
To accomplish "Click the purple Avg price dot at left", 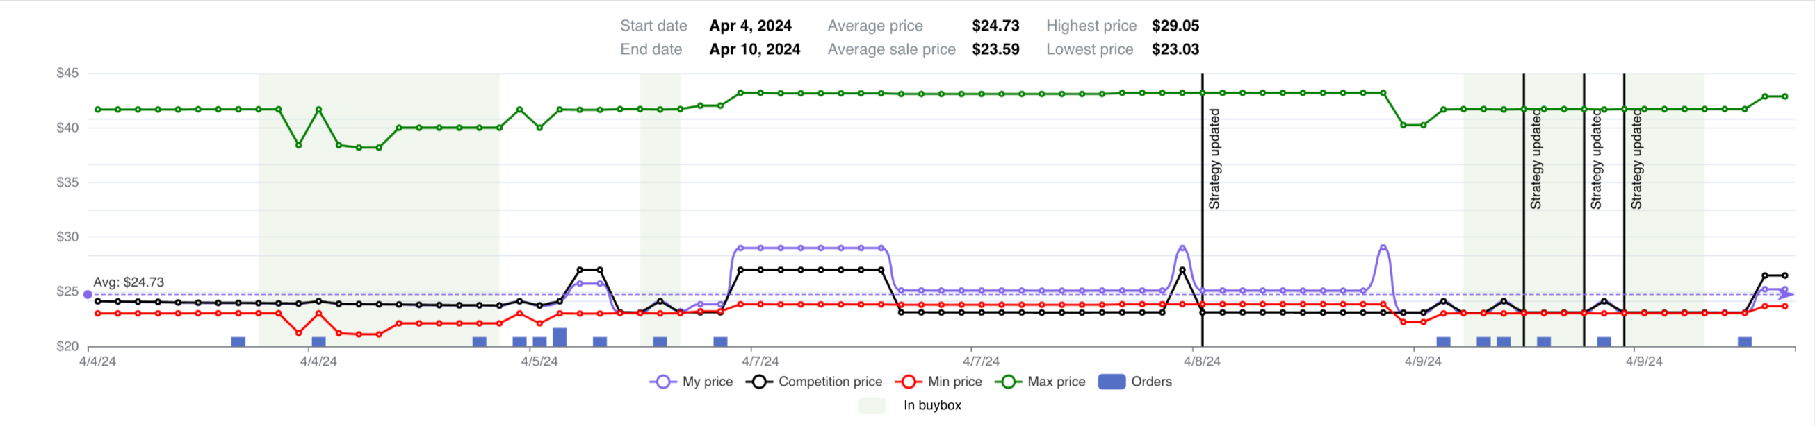I will [88, 296].
